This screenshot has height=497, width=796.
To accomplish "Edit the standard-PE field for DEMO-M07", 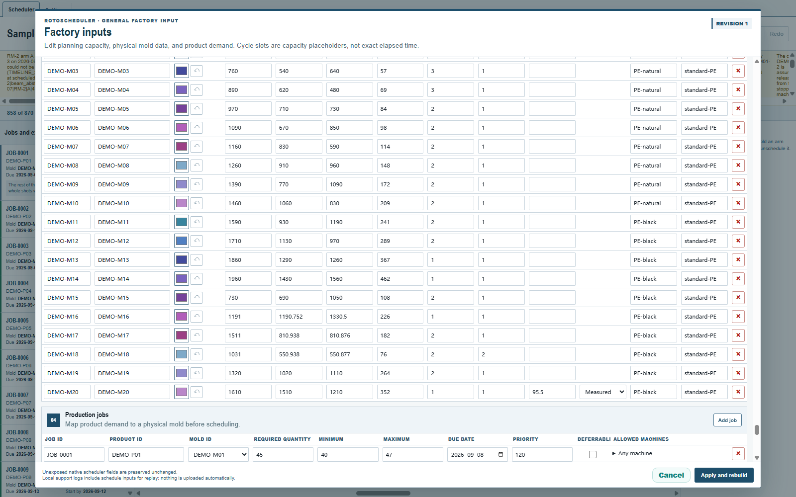I will point(704,147).
